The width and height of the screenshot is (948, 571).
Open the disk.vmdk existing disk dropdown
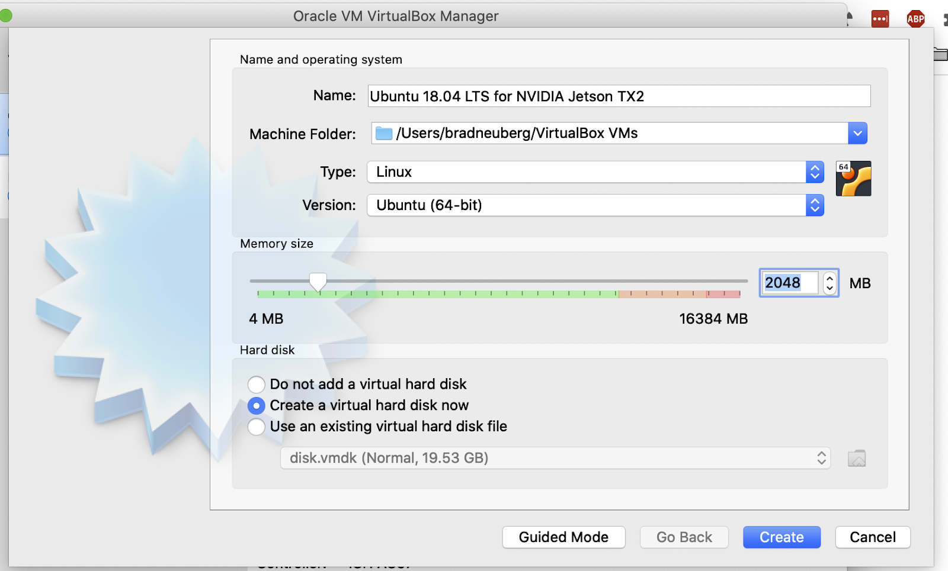(x=555, y=458)
